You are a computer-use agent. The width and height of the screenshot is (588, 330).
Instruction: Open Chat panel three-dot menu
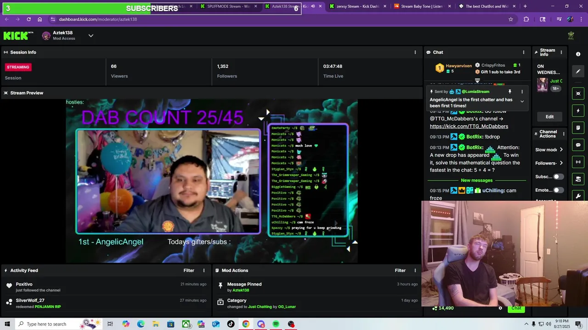pos(524,52)
